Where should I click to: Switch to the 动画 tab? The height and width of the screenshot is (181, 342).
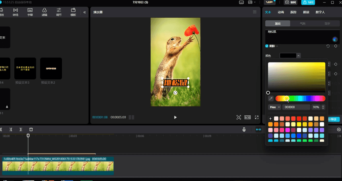pyautogui.click(x=281, y=12)
